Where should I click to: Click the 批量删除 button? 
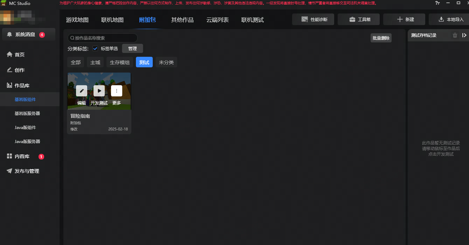click(381, 38)
